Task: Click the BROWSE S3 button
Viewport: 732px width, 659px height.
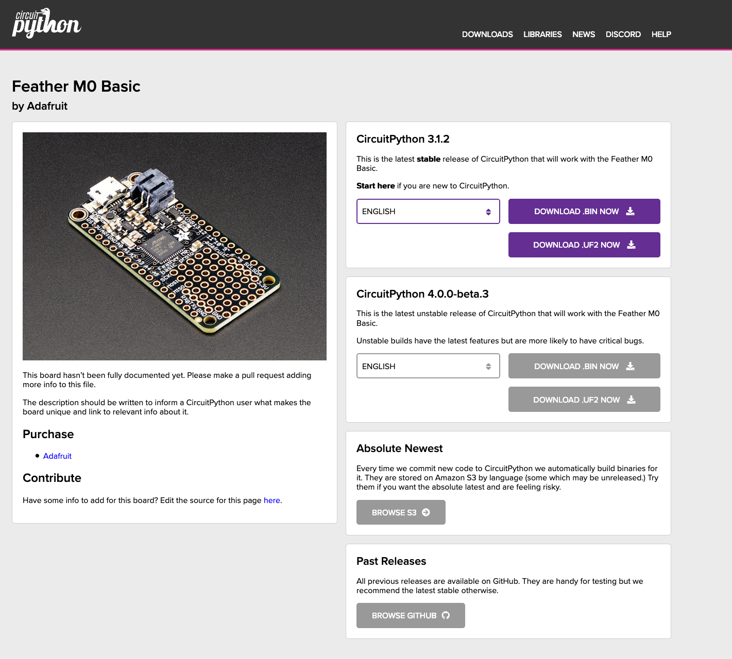Action: [401, 512]
